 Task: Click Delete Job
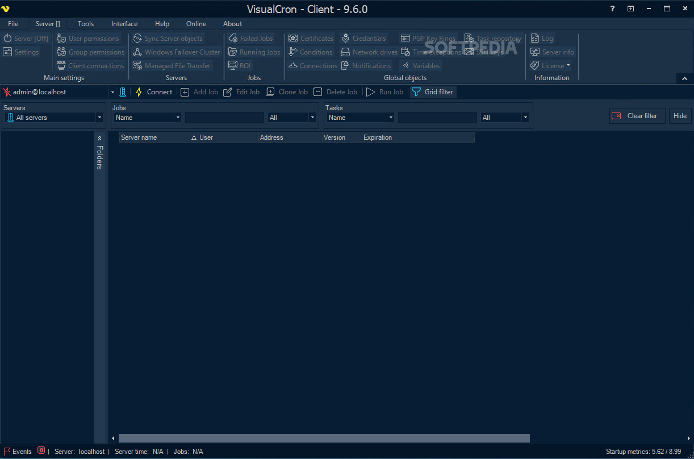336,92
